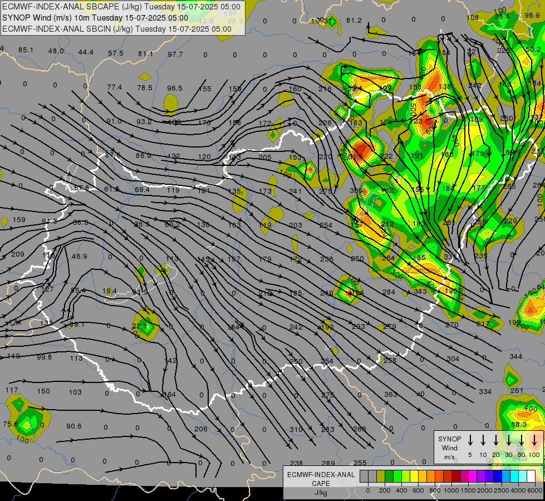The image size is (545, 501).
Task: Click the map value '363'
Action: pos(391,394)
